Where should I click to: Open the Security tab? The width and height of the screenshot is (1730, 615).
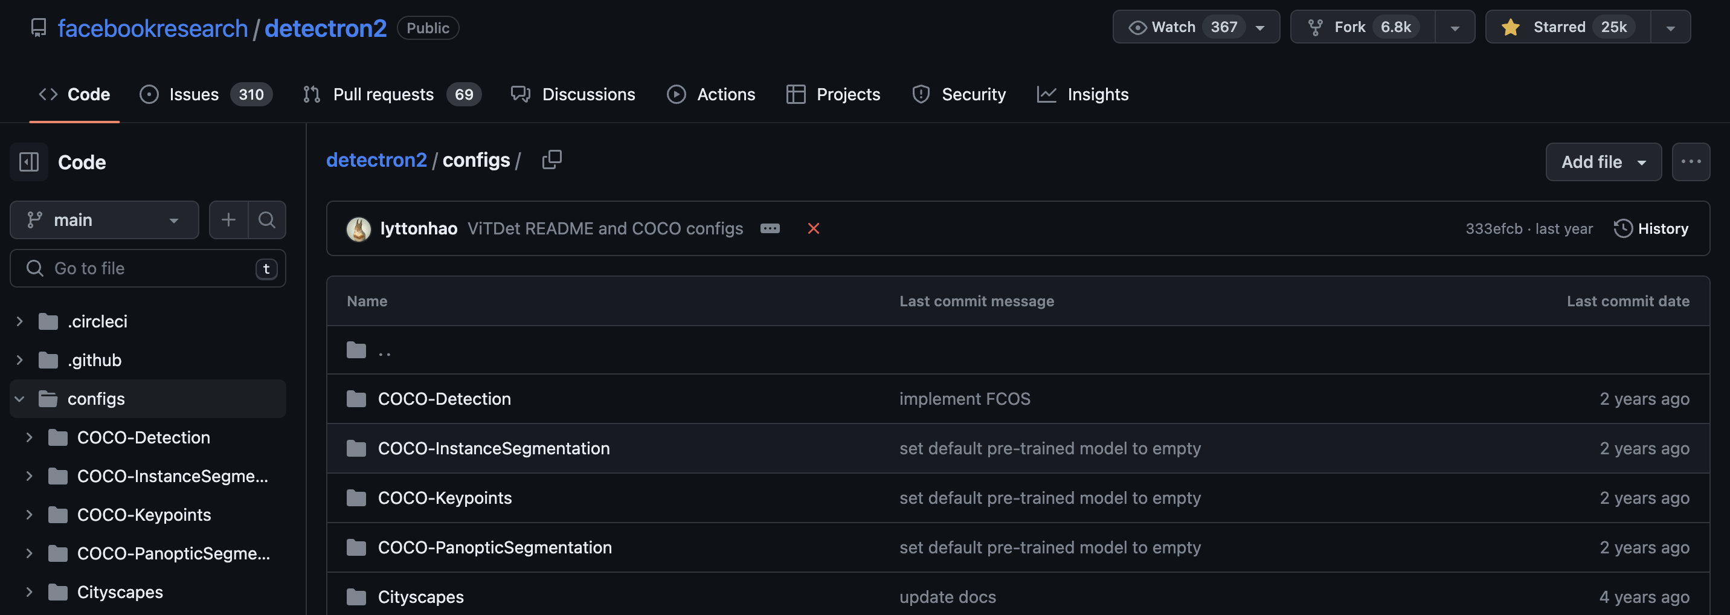959,94
